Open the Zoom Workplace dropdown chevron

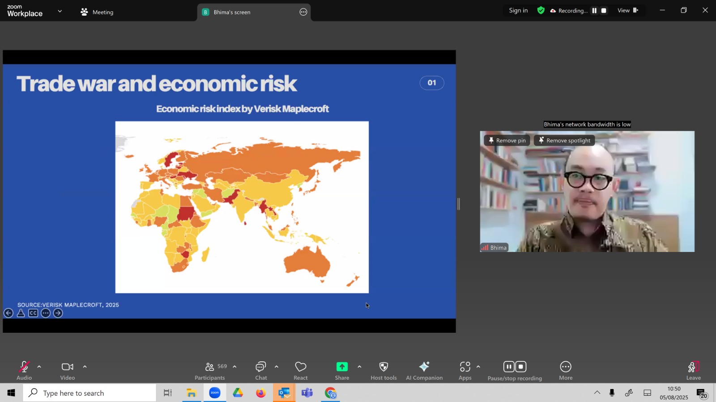60,11
